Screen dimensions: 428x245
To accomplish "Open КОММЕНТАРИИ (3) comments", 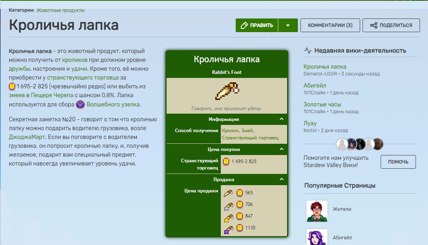I will 330,25.
